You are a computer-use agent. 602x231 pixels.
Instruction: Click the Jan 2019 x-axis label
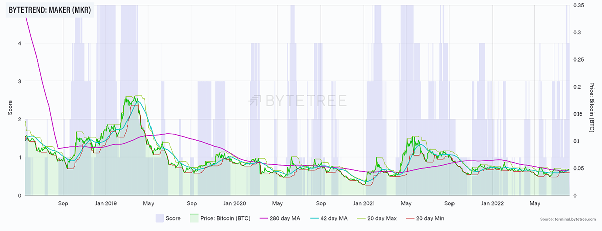[106, 203]
